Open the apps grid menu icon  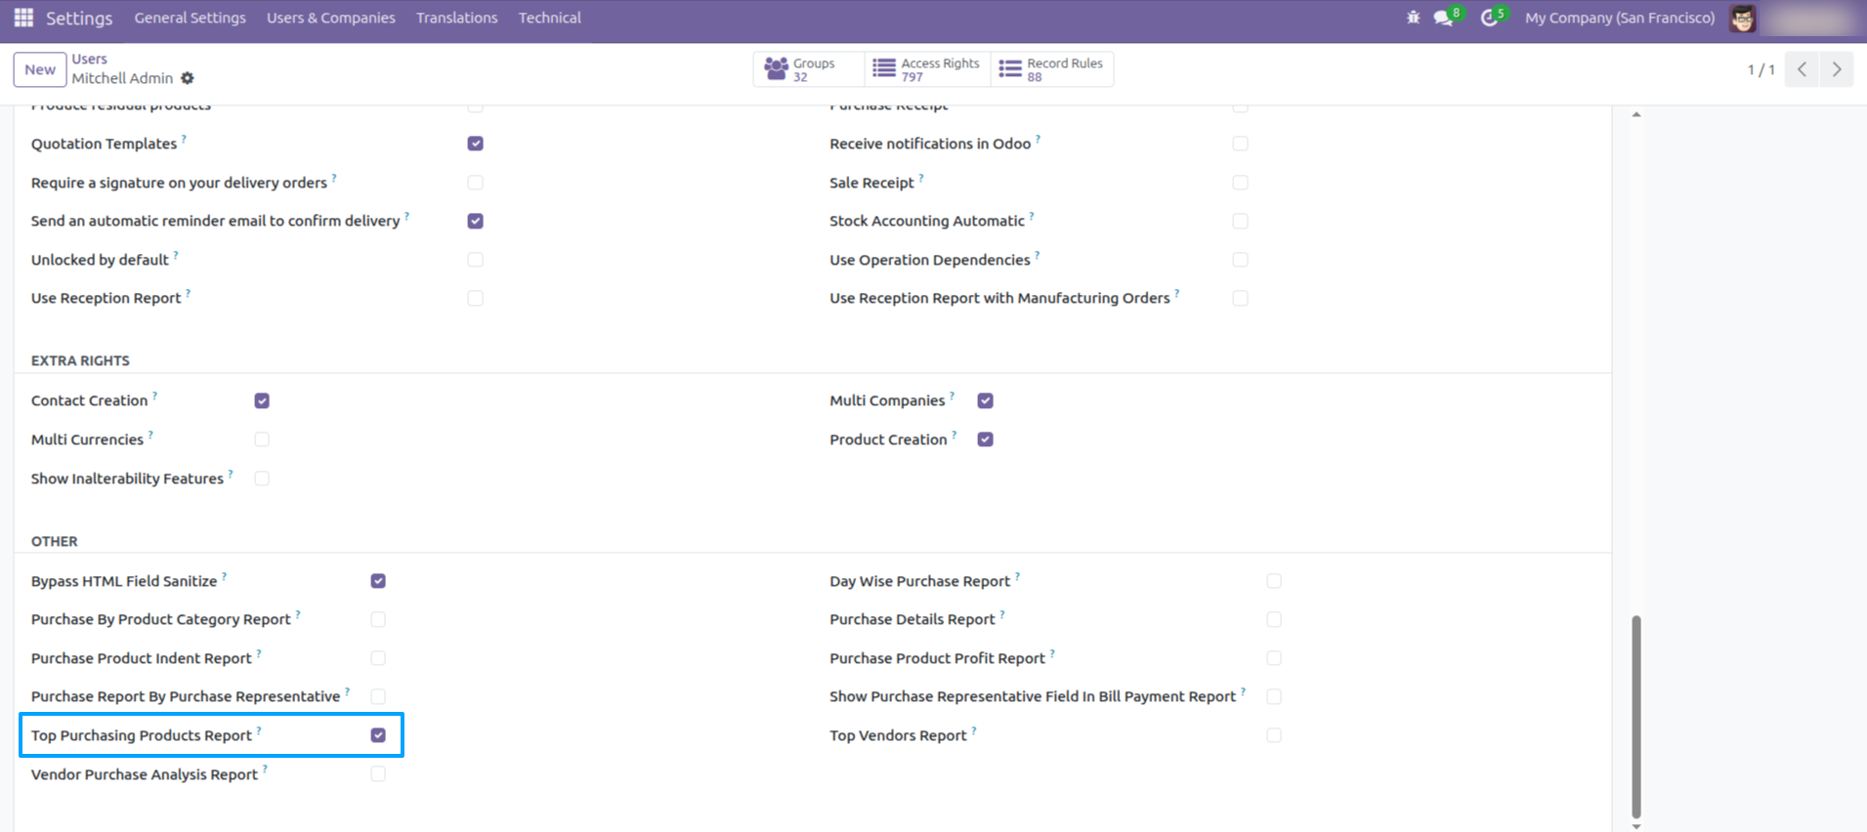(x=23, y=18)
